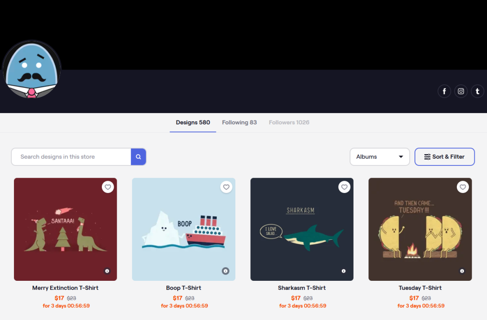Open the store's Instagram icon

461,91
